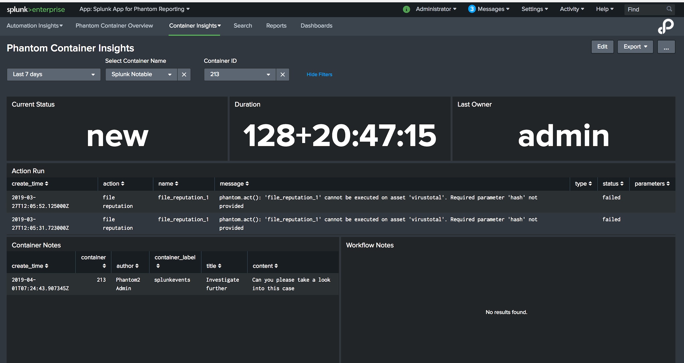Screen dimensions: 684x363
Task: Sort Action Run by type column
Action: pyautogui.click(x=583, y=184)
